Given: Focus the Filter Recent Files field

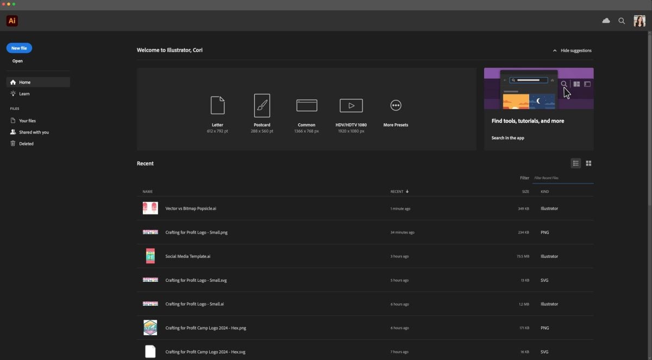Looking at the screenshot, I should pos(563,178).
